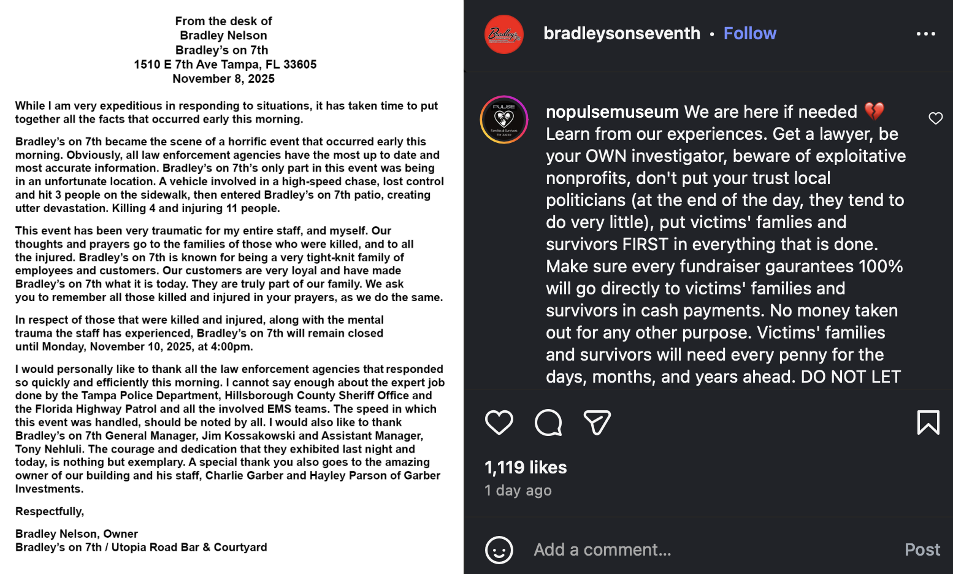953x574 pixels.
Task: Follow the bradleysonseventh account
Action: (x=749, y=33)
